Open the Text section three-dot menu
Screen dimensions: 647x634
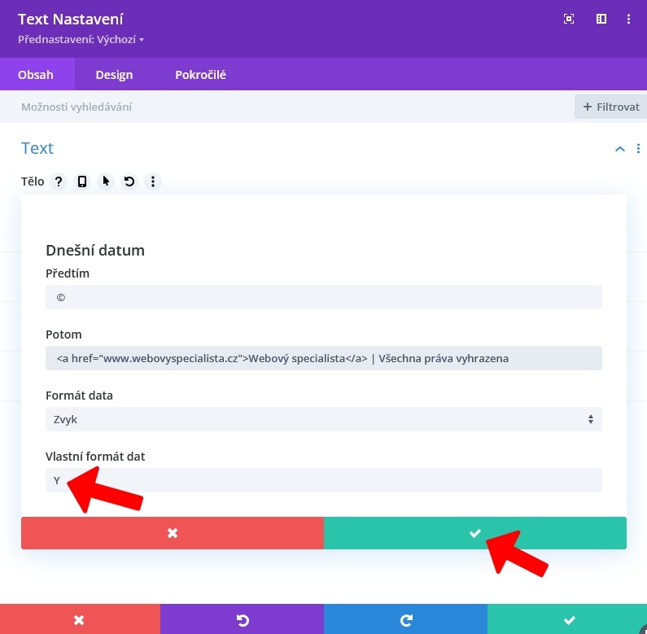638,149
